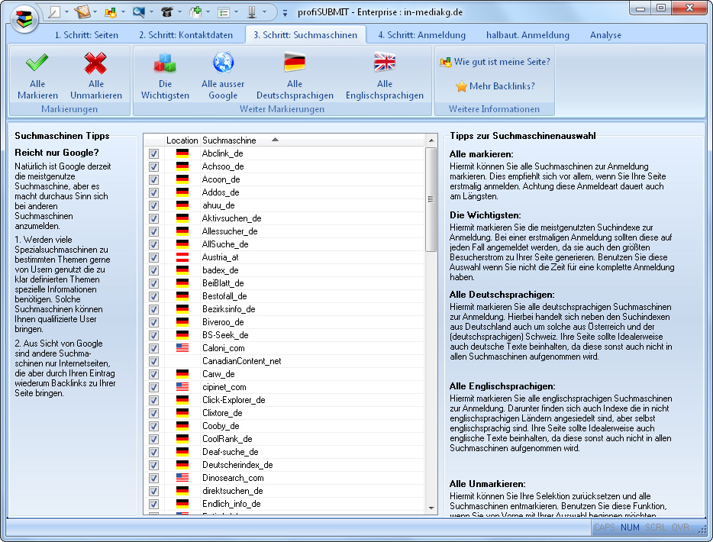Open the 4. Schritt: Anmeldung tab
This screenshot has height=542, width=713.
421,35
